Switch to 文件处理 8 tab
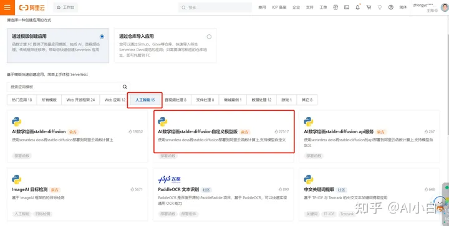This screenshot has width=449, height=226. pyautogui.click(x=205, y=100)
